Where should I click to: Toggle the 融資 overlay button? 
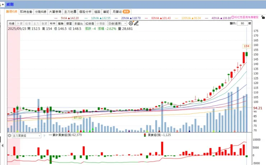[44, 23]
